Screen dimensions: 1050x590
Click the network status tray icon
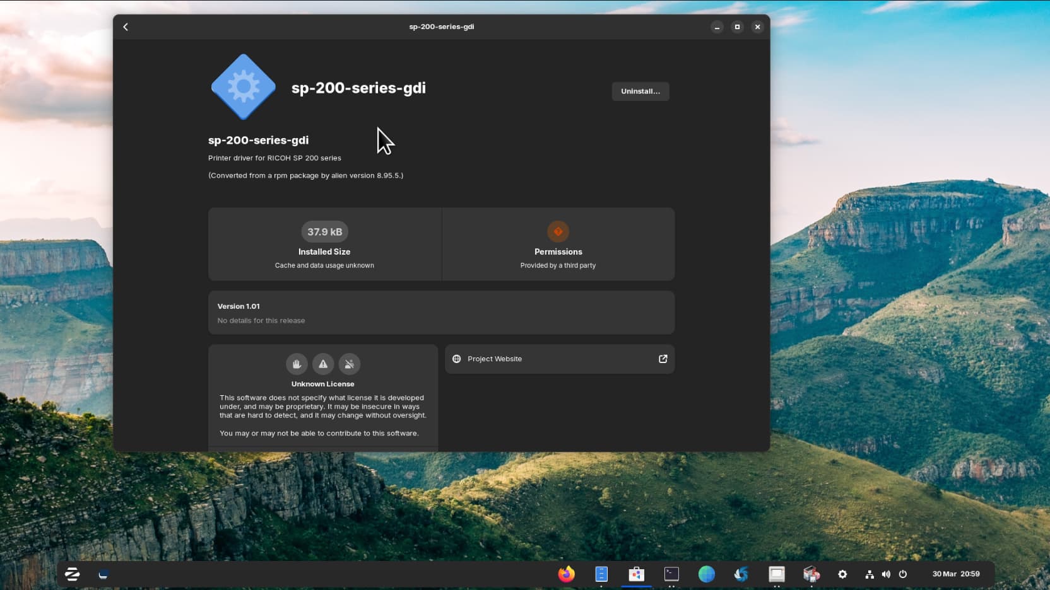coord(870,574)
